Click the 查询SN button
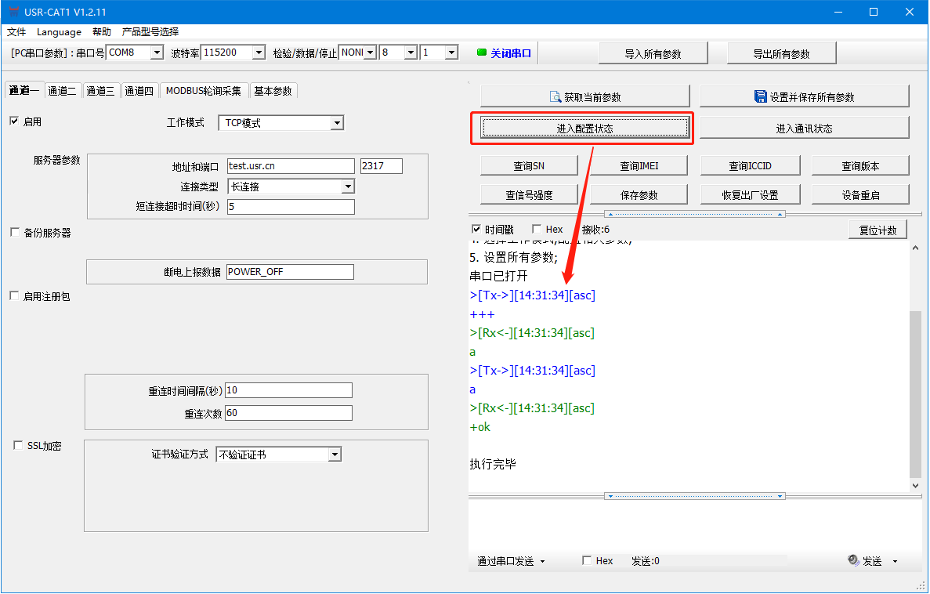Image resolution: width=930 pixels, height=594 pixels. tap(529, 165)
